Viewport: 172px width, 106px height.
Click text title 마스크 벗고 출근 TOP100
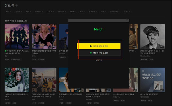point(149,94)
